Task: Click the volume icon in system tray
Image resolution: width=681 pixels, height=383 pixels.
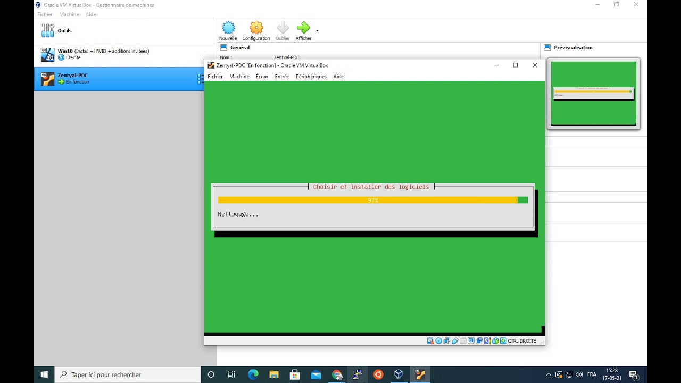Action: [579, 374]
